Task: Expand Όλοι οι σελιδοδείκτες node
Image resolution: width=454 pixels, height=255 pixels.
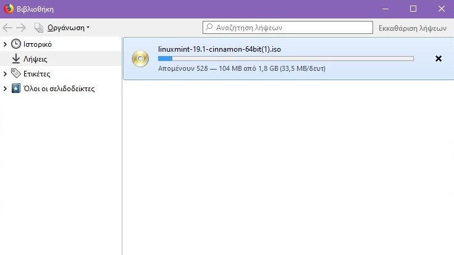Action: click(x=5, y=88)
